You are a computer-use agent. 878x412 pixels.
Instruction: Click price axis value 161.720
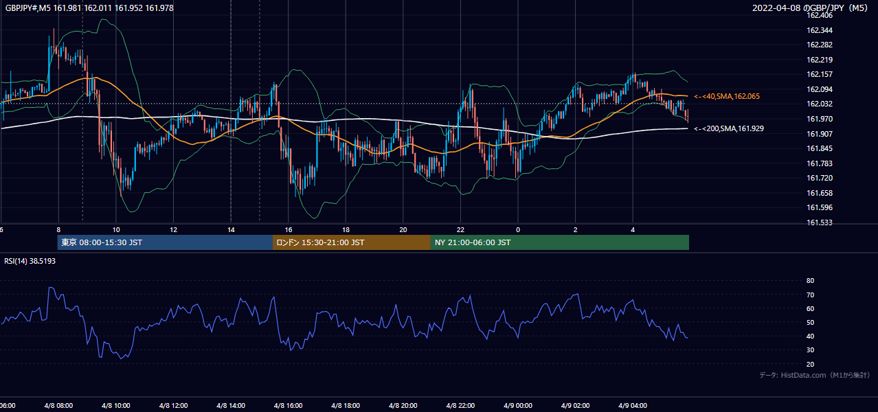[819, 178]
